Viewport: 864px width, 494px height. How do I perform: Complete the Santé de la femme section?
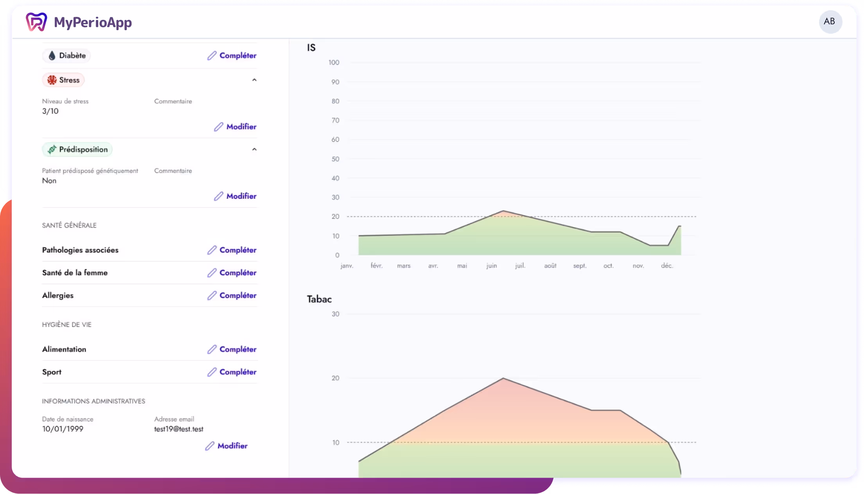pos(237,273)
